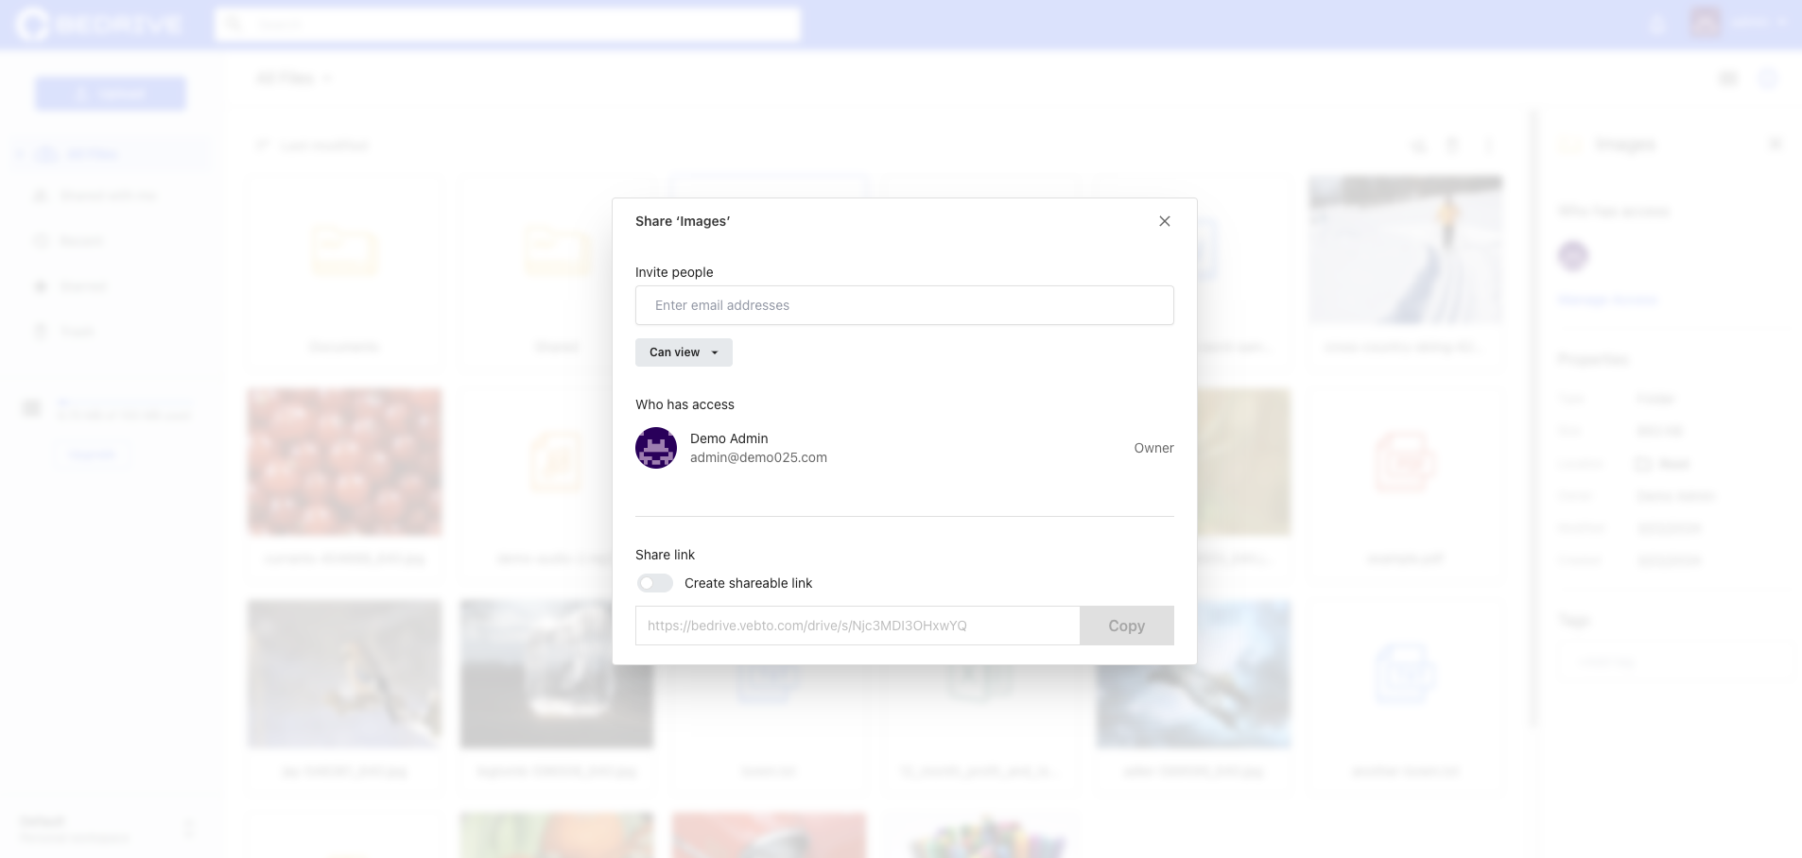Click the Recent clock icon in sidebar

point(41,241)
